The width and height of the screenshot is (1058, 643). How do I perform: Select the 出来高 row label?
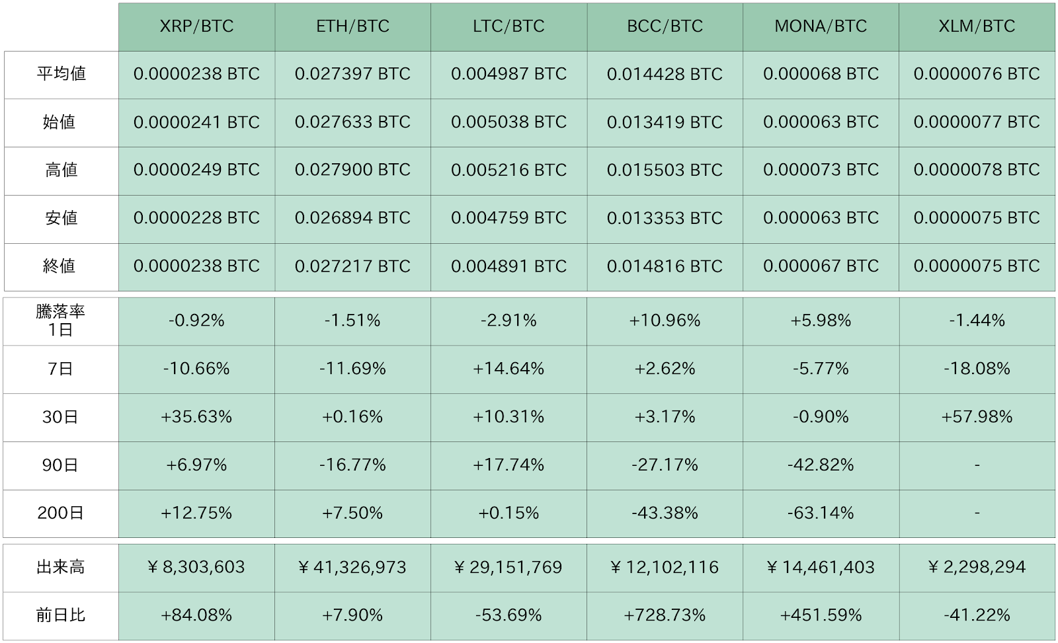click(x=61, y=567)
